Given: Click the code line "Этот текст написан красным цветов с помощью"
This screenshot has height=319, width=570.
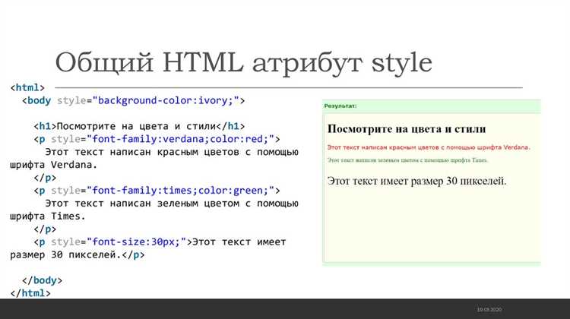Looking at the screenshot, I should [x=172, y=152].
